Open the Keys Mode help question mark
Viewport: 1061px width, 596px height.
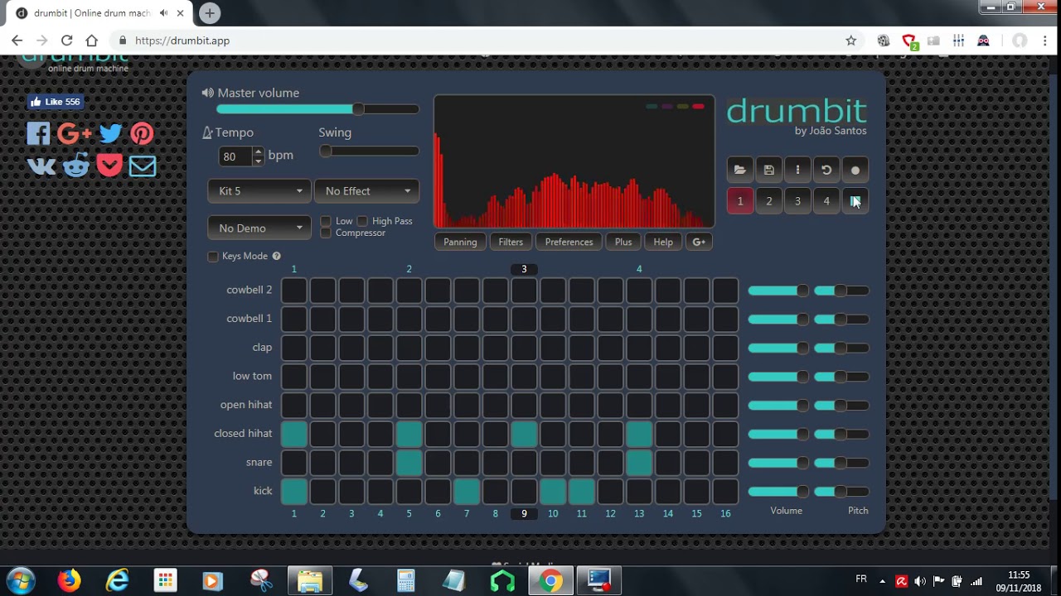point(276,256)
